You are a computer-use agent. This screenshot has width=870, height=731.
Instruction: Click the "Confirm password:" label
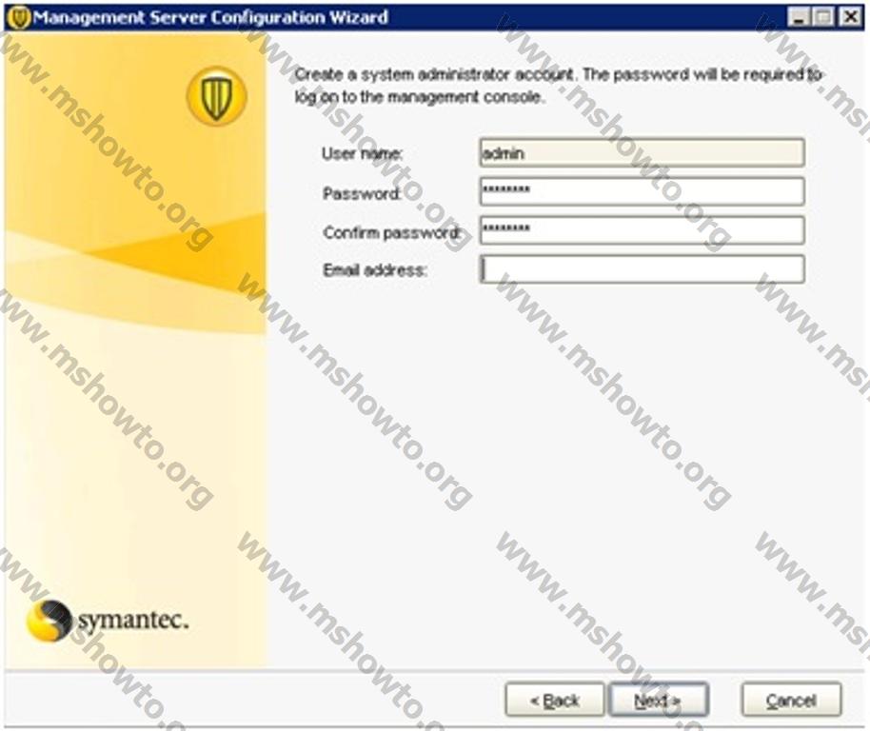pos(392,232)
